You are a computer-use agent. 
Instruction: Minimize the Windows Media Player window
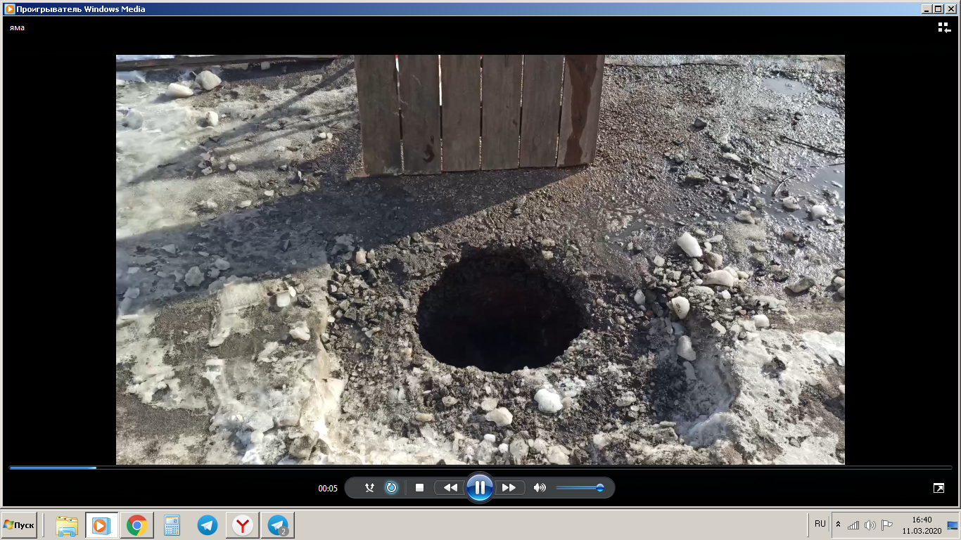[926, 8]
